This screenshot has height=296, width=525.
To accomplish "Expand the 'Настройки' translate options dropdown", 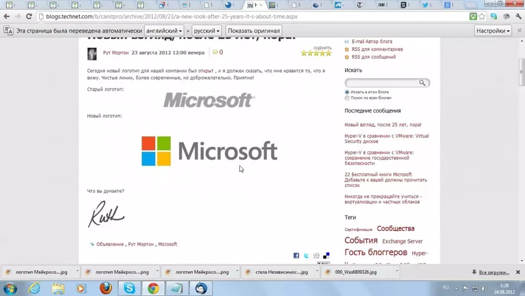I will point(493,30).
